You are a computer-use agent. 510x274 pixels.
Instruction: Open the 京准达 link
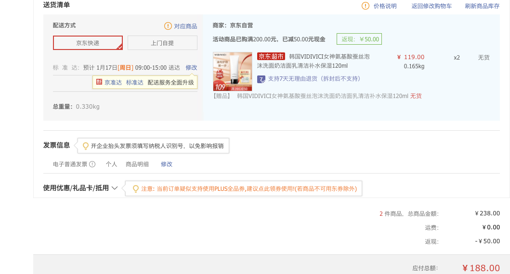click(x=113, y=83)
